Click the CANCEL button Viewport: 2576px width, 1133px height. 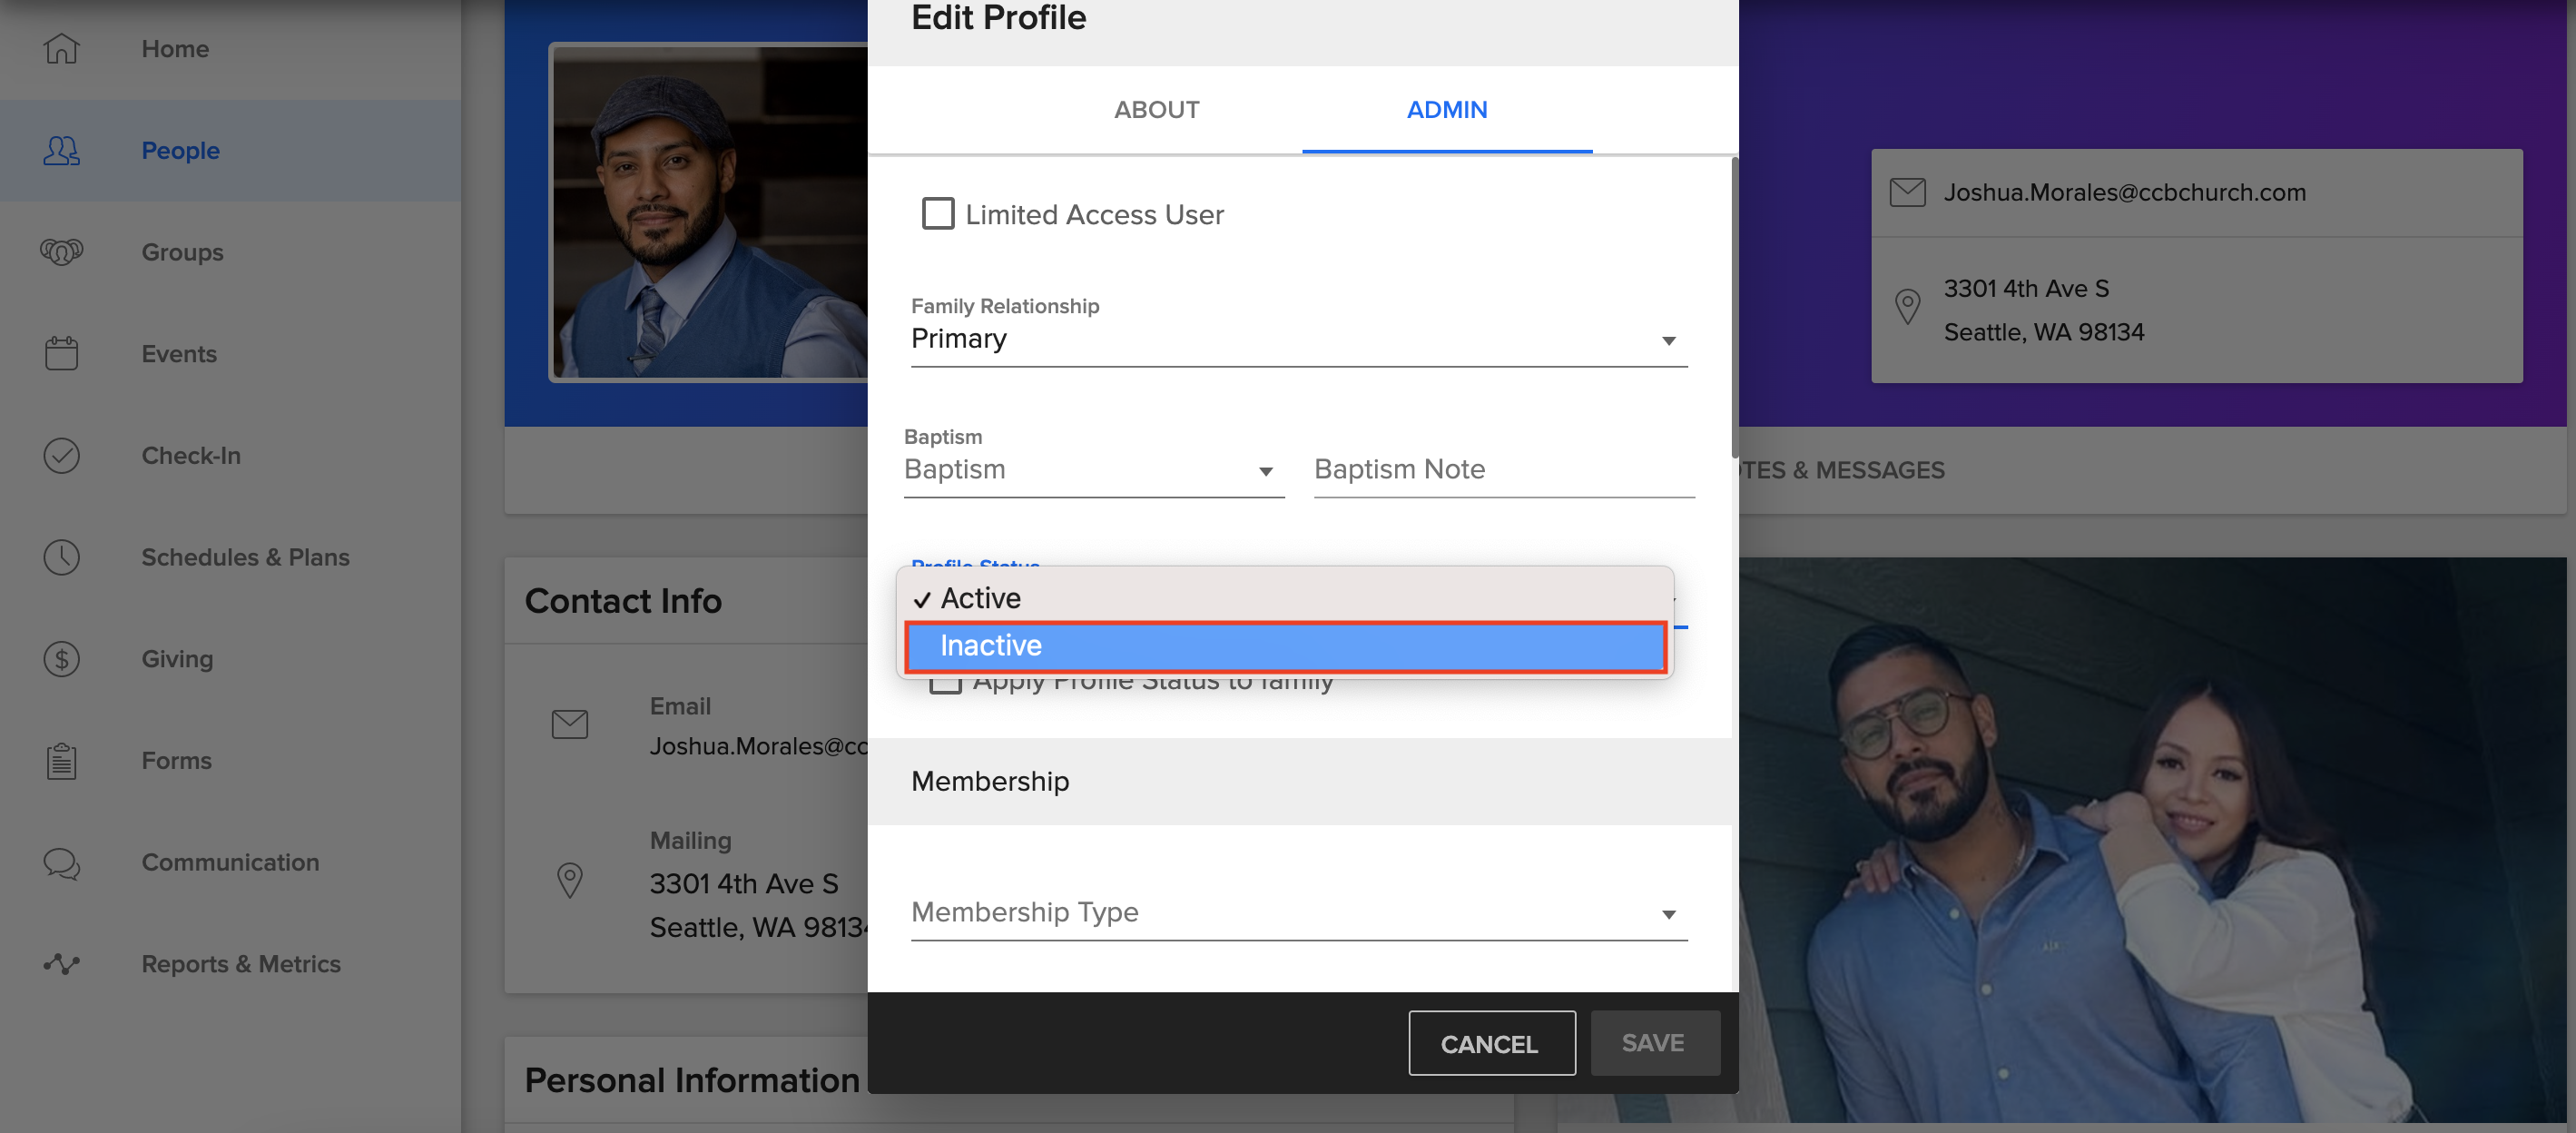coord(1490,1043)
